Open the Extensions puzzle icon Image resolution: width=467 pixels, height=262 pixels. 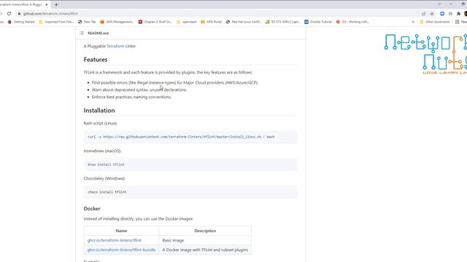458,14
